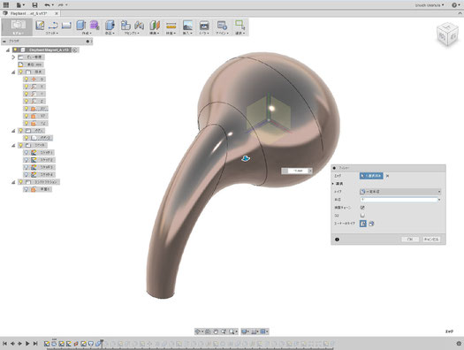Toggle lightbulb of the 原点 origin folder
464x350 pixels.
20,72
